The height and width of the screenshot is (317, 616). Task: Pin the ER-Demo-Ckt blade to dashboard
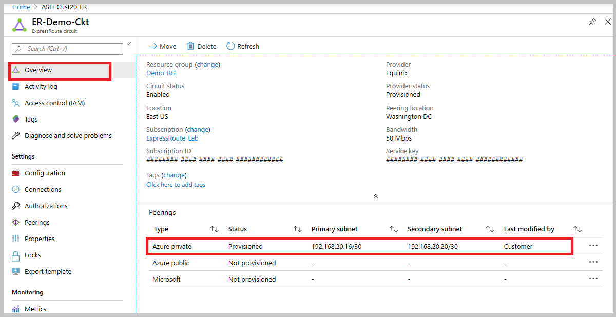click(x=592, y=22)
